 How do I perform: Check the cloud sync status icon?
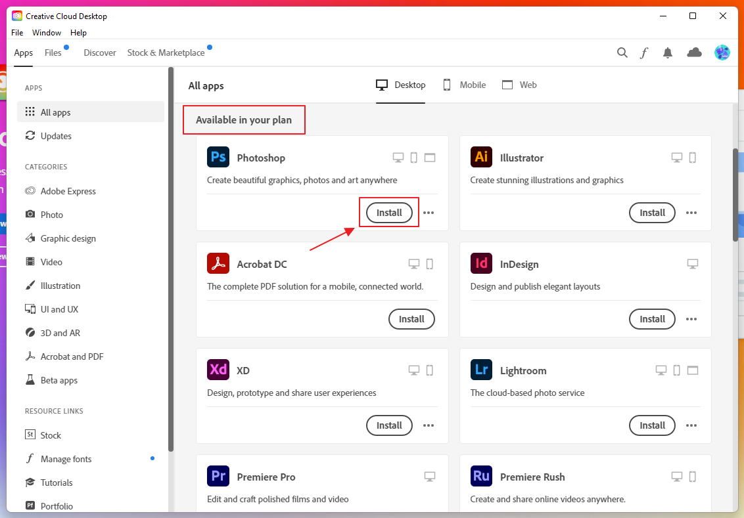tap(694, 53)
